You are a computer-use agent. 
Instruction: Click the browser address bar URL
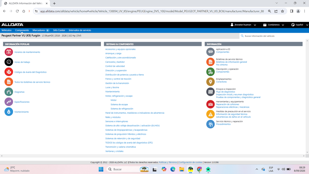(152, 11)
